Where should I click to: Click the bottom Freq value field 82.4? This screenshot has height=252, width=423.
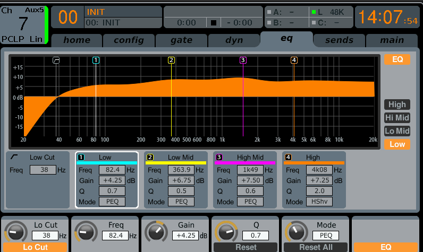[115, 236]
